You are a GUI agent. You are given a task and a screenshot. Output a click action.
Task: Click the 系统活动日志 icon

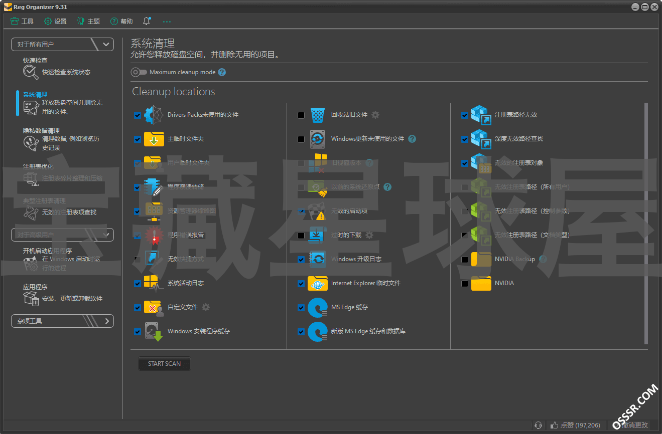[154, 283]
